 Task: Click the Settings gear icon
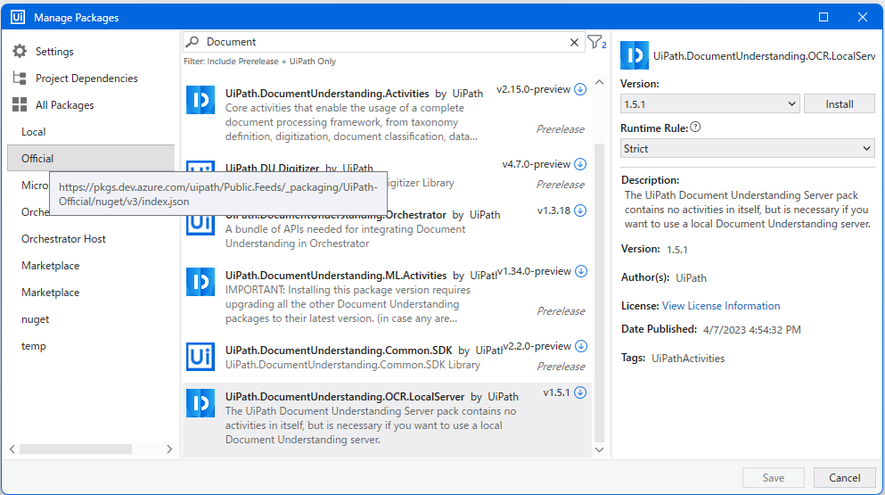[20, 52]
